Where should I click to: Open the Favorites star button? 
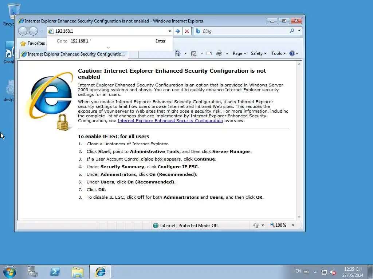click(32, 43)
